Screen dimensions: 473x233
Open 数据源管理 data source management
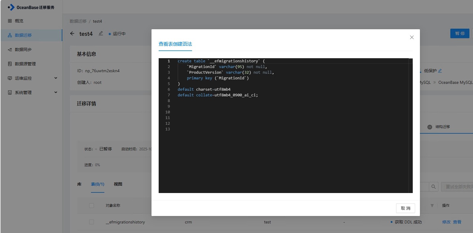point(25,64)
